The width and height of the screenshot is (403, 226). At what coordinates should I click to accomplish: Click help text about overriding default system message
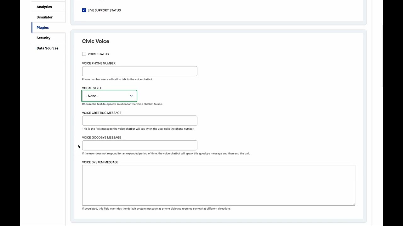(x=156, y=209)
